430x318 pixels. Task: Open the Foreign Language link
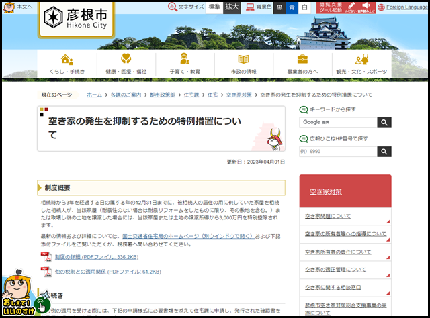(x=407, y=7)
